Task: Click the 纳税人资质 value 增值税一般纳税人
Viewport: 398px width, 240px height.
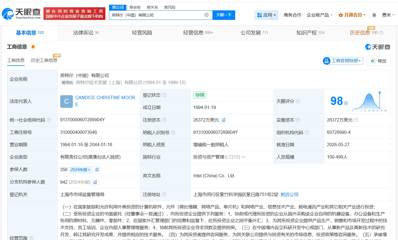Action: [x=211, y=145]
